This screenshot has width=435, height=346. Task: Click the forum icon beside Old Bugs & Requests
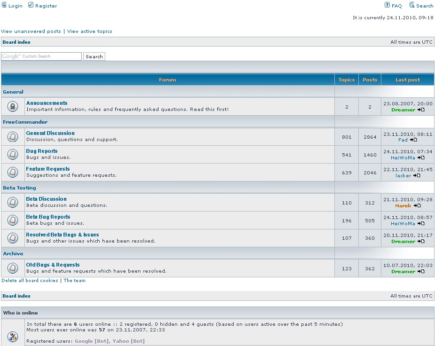13,268
